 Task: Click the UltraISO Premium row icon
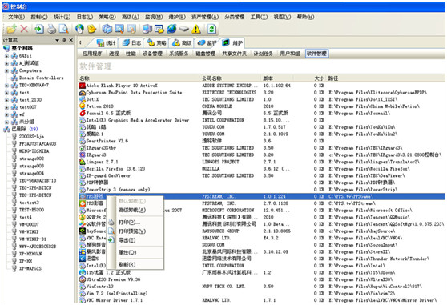coord(82,279)
